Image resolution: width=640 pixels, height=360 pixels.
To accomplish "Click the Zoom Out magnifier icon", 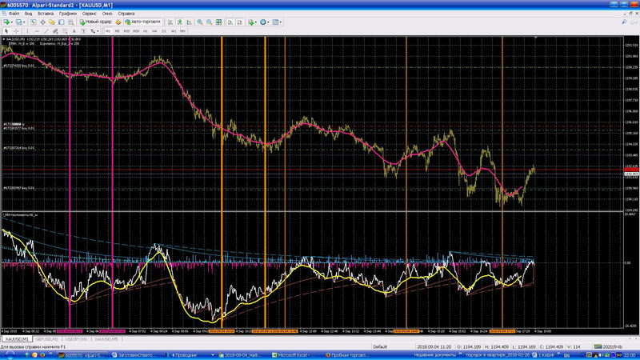I will coord(208,22).
